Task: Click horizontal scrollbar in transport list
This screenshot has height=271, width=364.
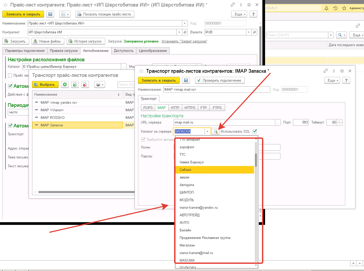Action: coord(87,192)
